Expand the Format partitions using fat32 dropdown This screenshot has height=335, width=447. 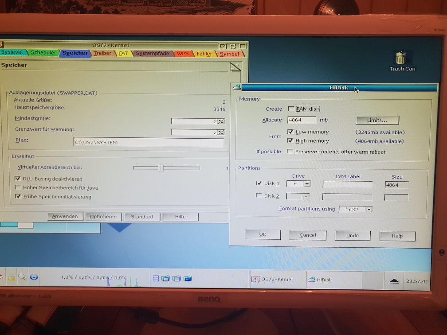coord(369,209)
